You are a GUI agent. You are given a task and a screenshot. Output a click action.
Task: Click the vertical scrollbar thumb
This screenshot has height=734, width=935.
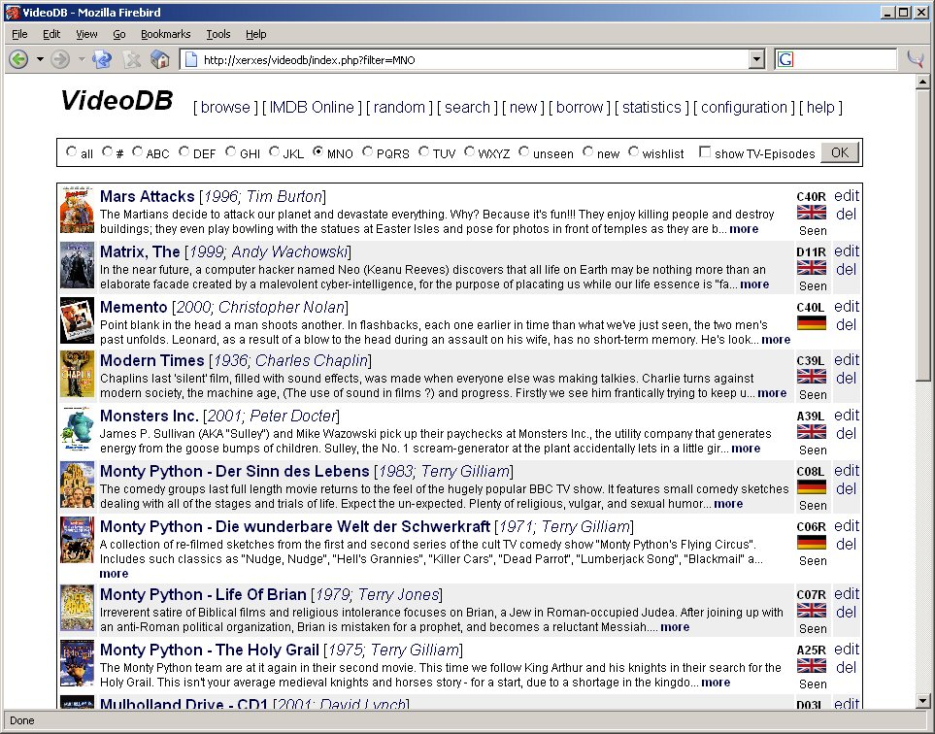(x=922, y=235)
